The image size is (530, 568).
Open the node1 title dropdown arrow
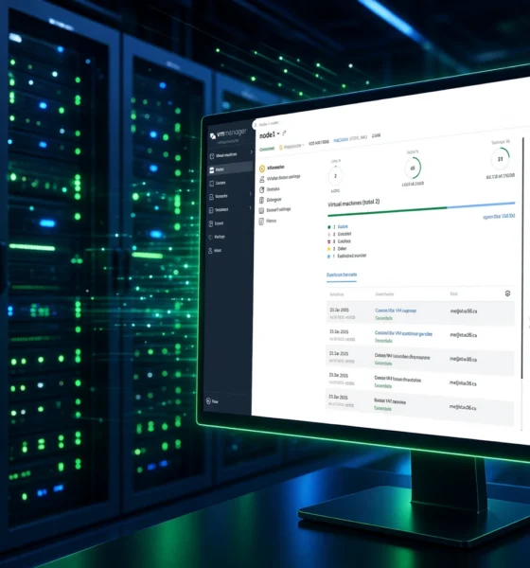point(278,134)
